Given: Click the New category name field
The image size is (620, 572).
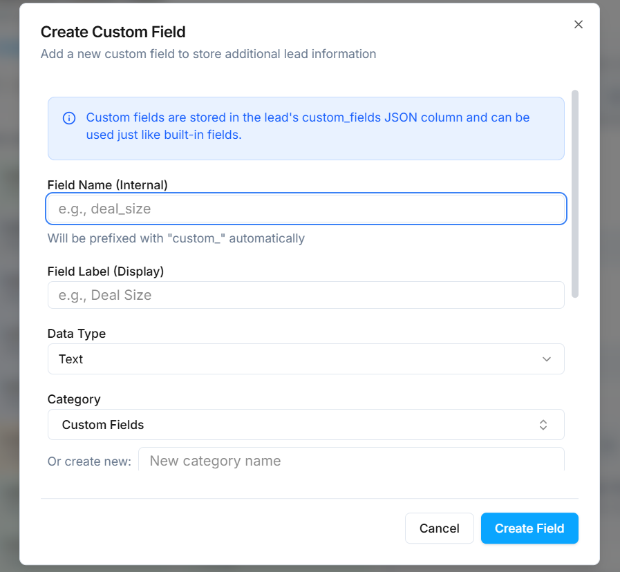Looking at the screenshot, I should coord(350,460).
